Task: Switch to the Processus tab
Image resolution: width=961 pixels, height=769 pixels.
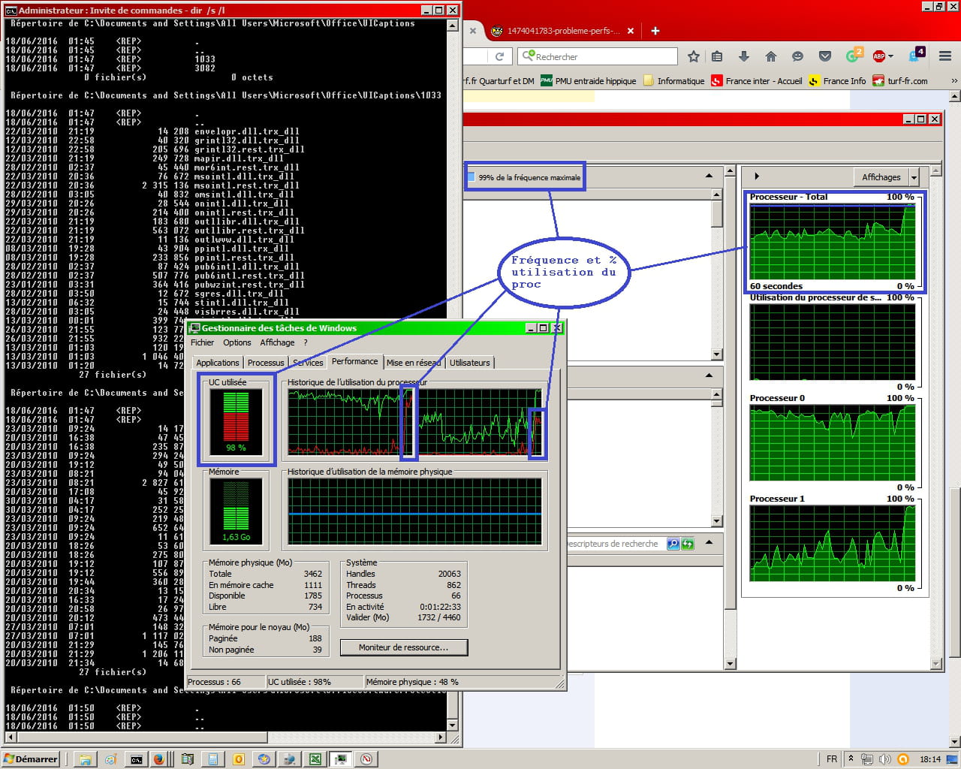Action: point(266,363)
